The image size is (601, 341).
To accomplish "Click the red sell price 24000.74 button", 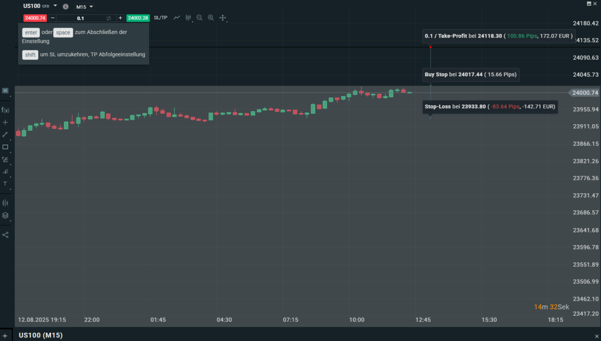I will (x=35, y=18).
